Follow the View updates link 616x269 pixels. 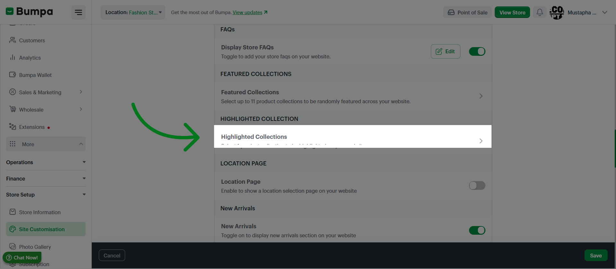click(x=247, y=13)
